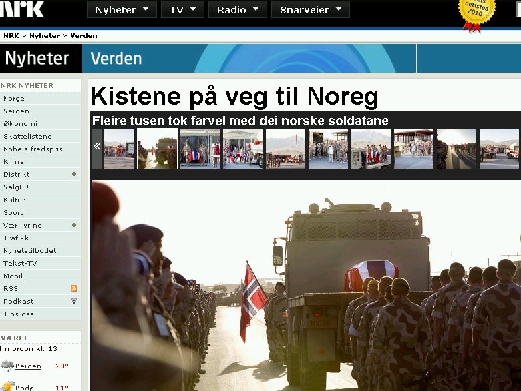Click gallery caption Fleire tusen tok farvel

click(240, 121)
